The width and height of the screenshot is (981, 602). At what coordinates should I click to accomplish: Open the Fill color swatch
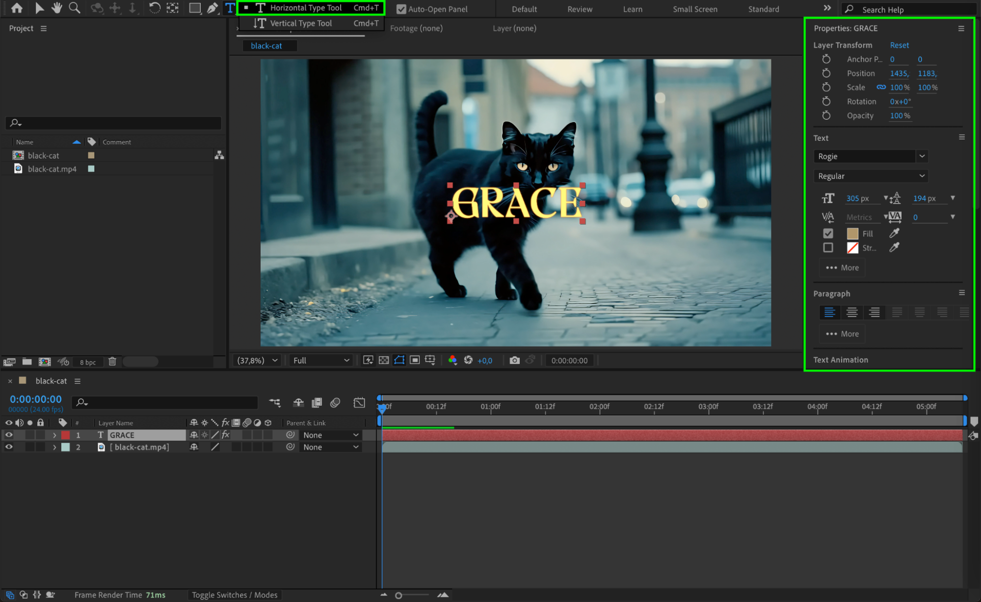tap(852, 234)
